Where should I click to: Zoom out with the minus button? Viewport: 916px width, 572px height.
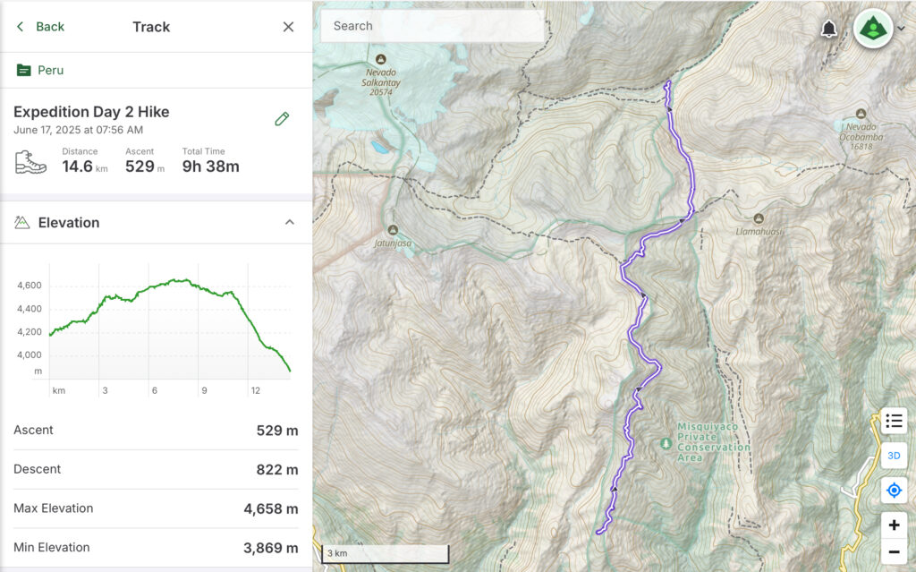coord(894,552)
